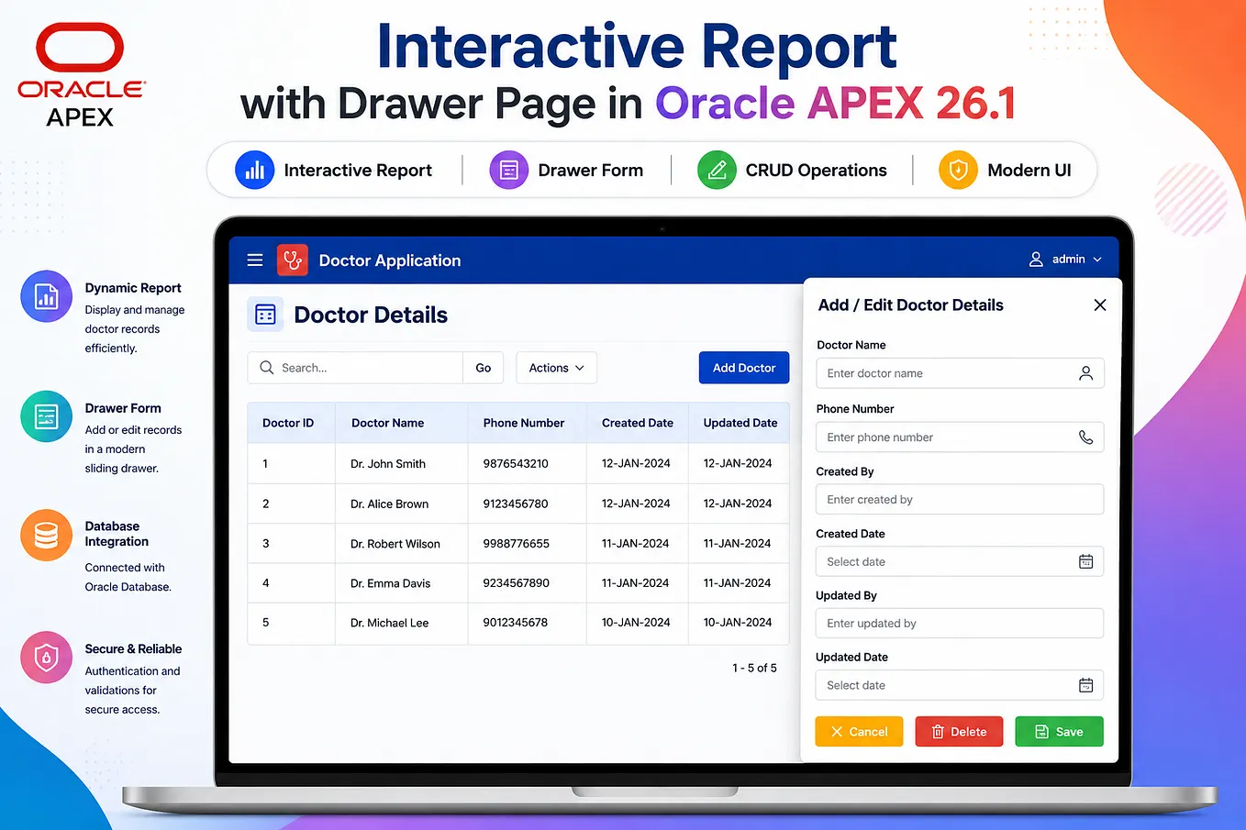
Task: Sort by Doctor ID column header
Action: point(292,423)
